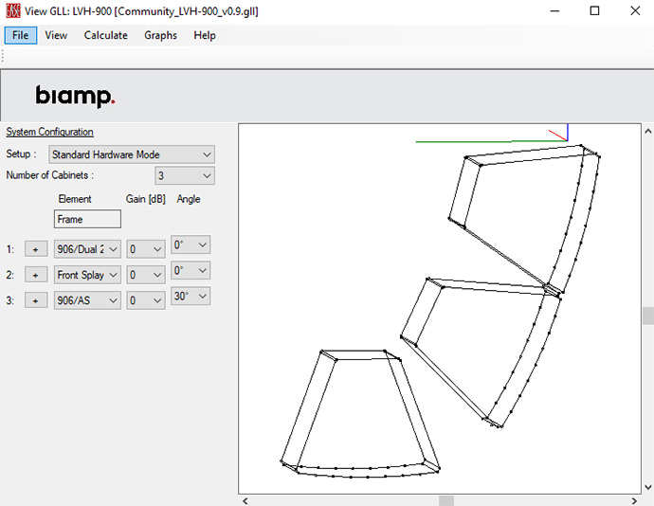The width and height of the screenshot is (654, 506).
Task: Click the plus button for row 3
Action: coord(36,300)
